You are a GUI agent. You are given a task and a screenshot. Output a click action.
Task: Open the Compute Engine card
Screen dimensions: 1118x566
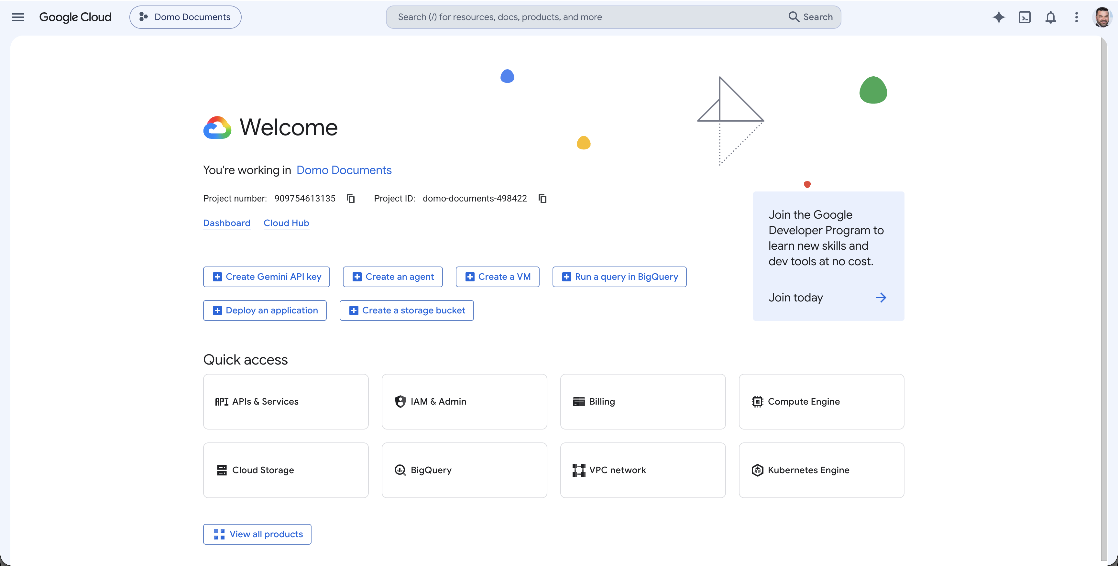(x=822, y=401)
